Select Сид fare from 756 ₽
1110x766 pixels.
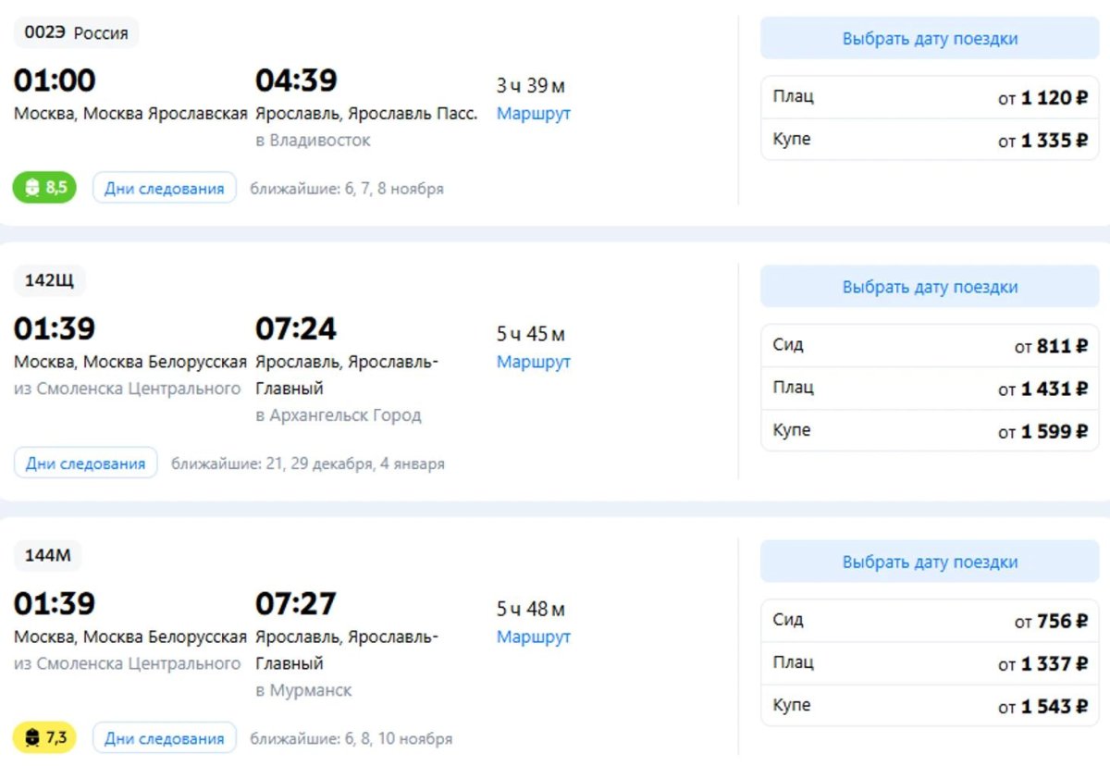coord(930,621)
